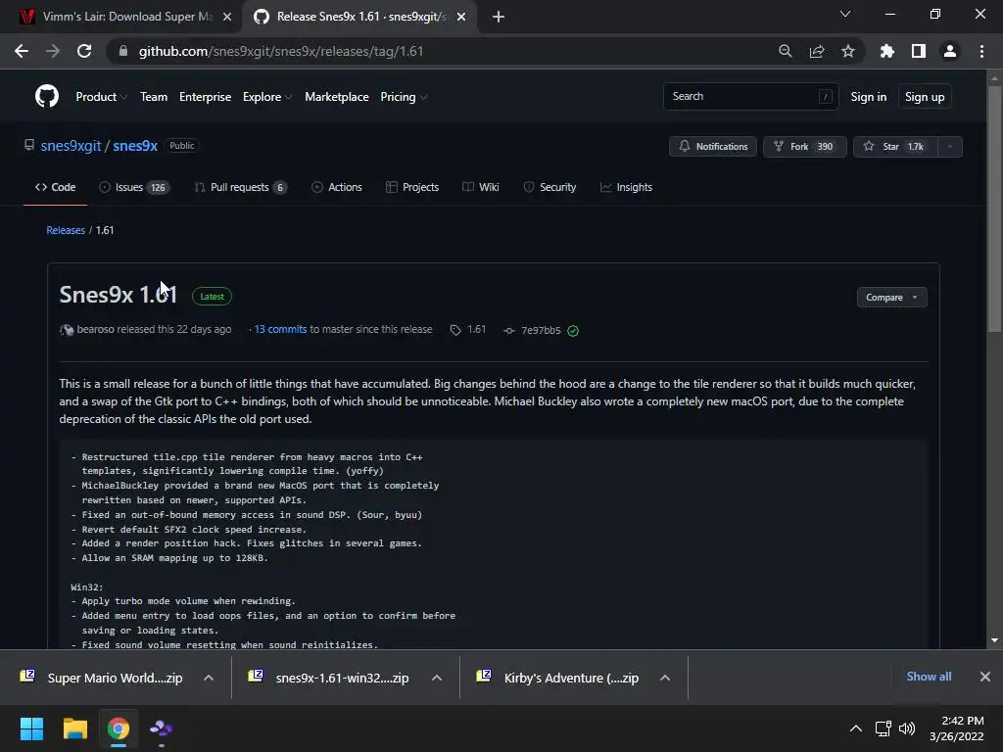Open the Marketplace link
The height and width of the screenshot is (752, 1003).
coord(337,97)
